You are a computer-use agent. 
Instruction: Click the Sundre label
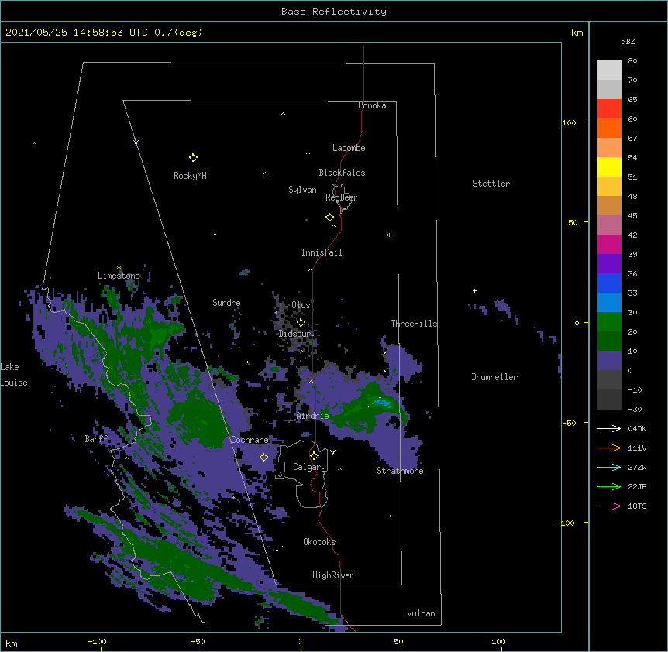point(226,303)
